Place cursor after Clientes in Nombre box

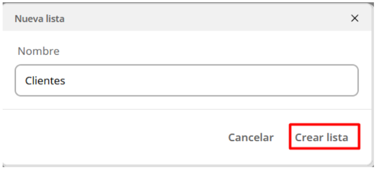[x=67, y=81]
